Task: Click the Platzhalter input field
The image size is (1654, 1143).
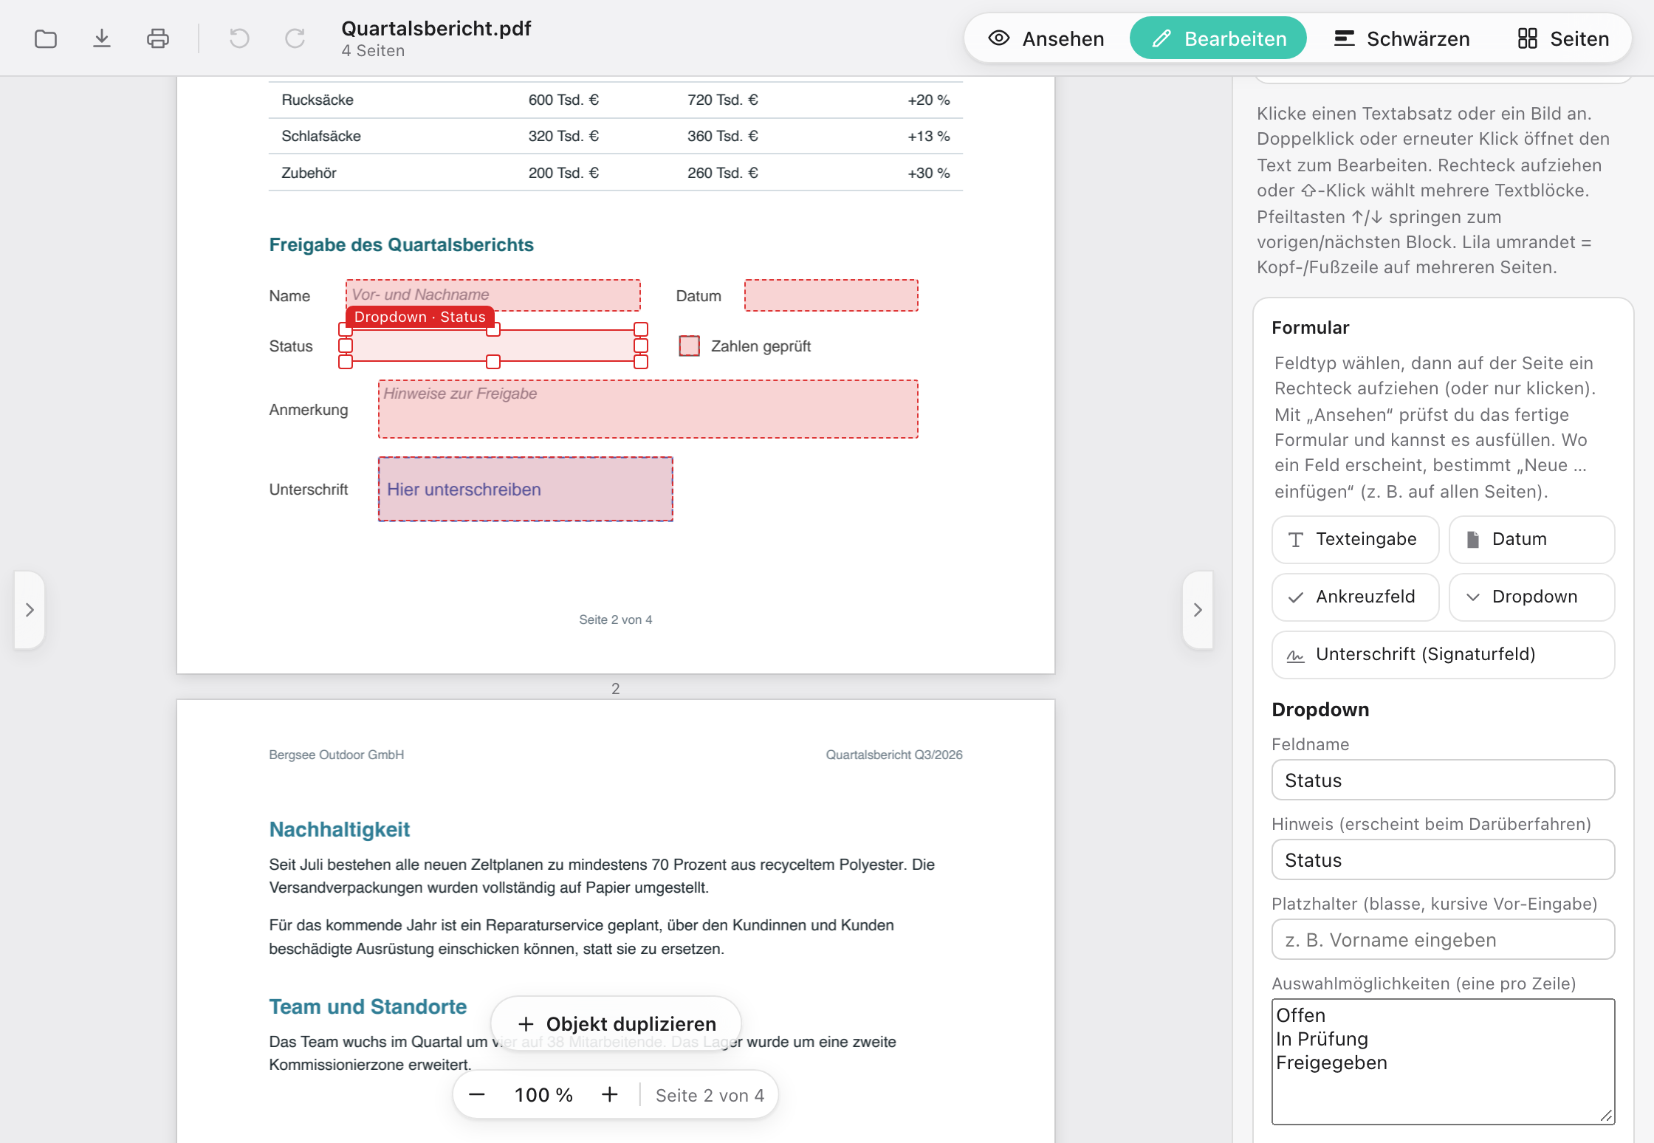Action: coord(1443,940)
